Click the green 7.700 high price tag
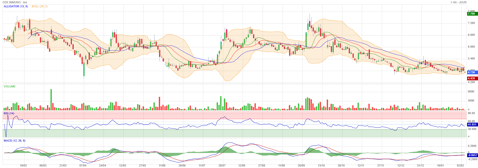The height and width of the screenshot is (168, 478). pyautogui.click(x=472, y=14)
